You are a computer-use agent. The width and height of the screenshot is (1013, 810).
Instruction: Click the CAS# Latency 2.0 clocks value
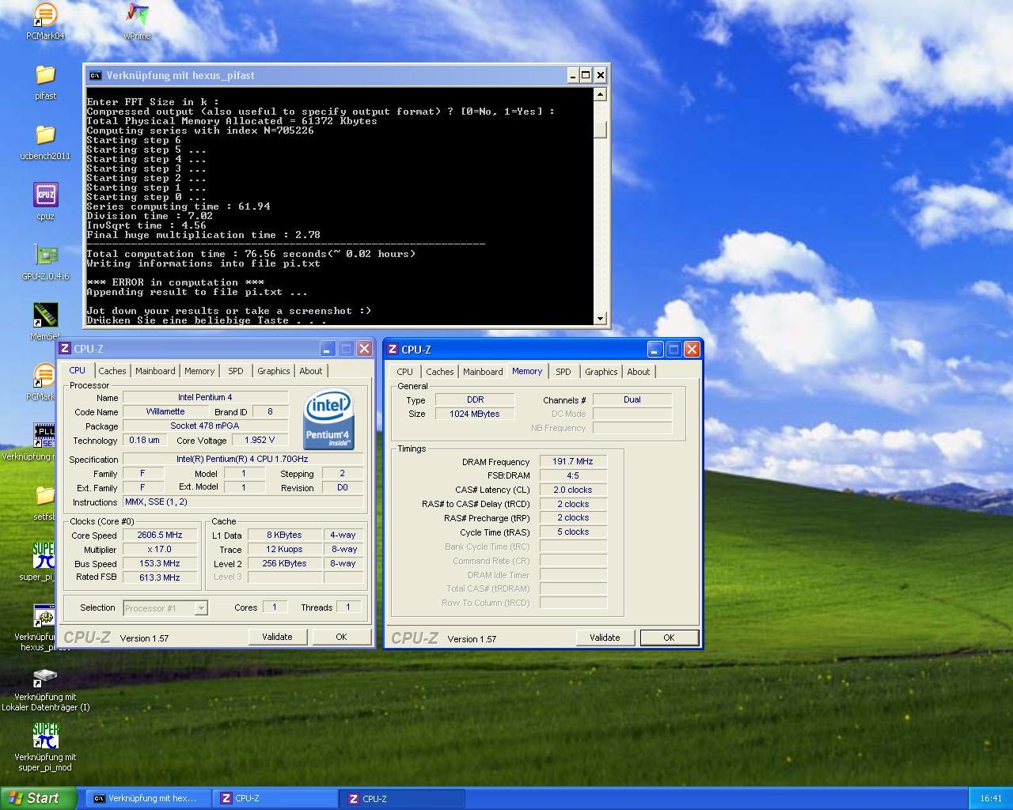[x=573, y=490]
